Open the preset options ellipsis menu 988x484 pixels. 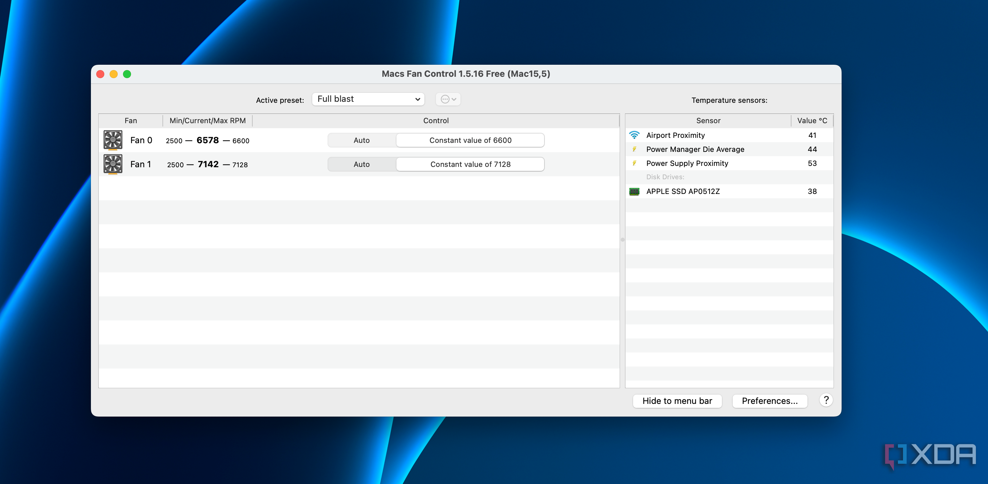tap(448, 99)
